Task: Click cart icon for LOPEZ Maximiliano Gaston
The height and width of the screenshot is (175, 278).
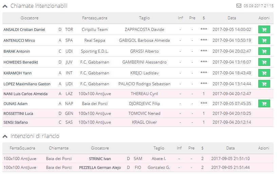Action: 264,84
